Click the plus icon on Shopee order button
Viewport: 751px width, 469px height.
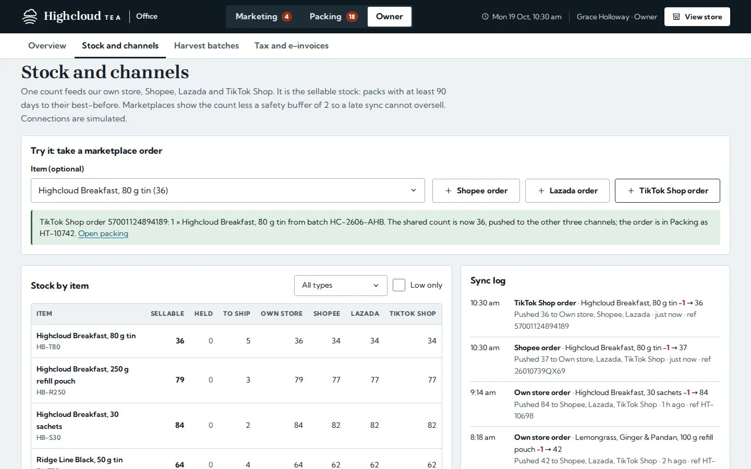(449, 191)
